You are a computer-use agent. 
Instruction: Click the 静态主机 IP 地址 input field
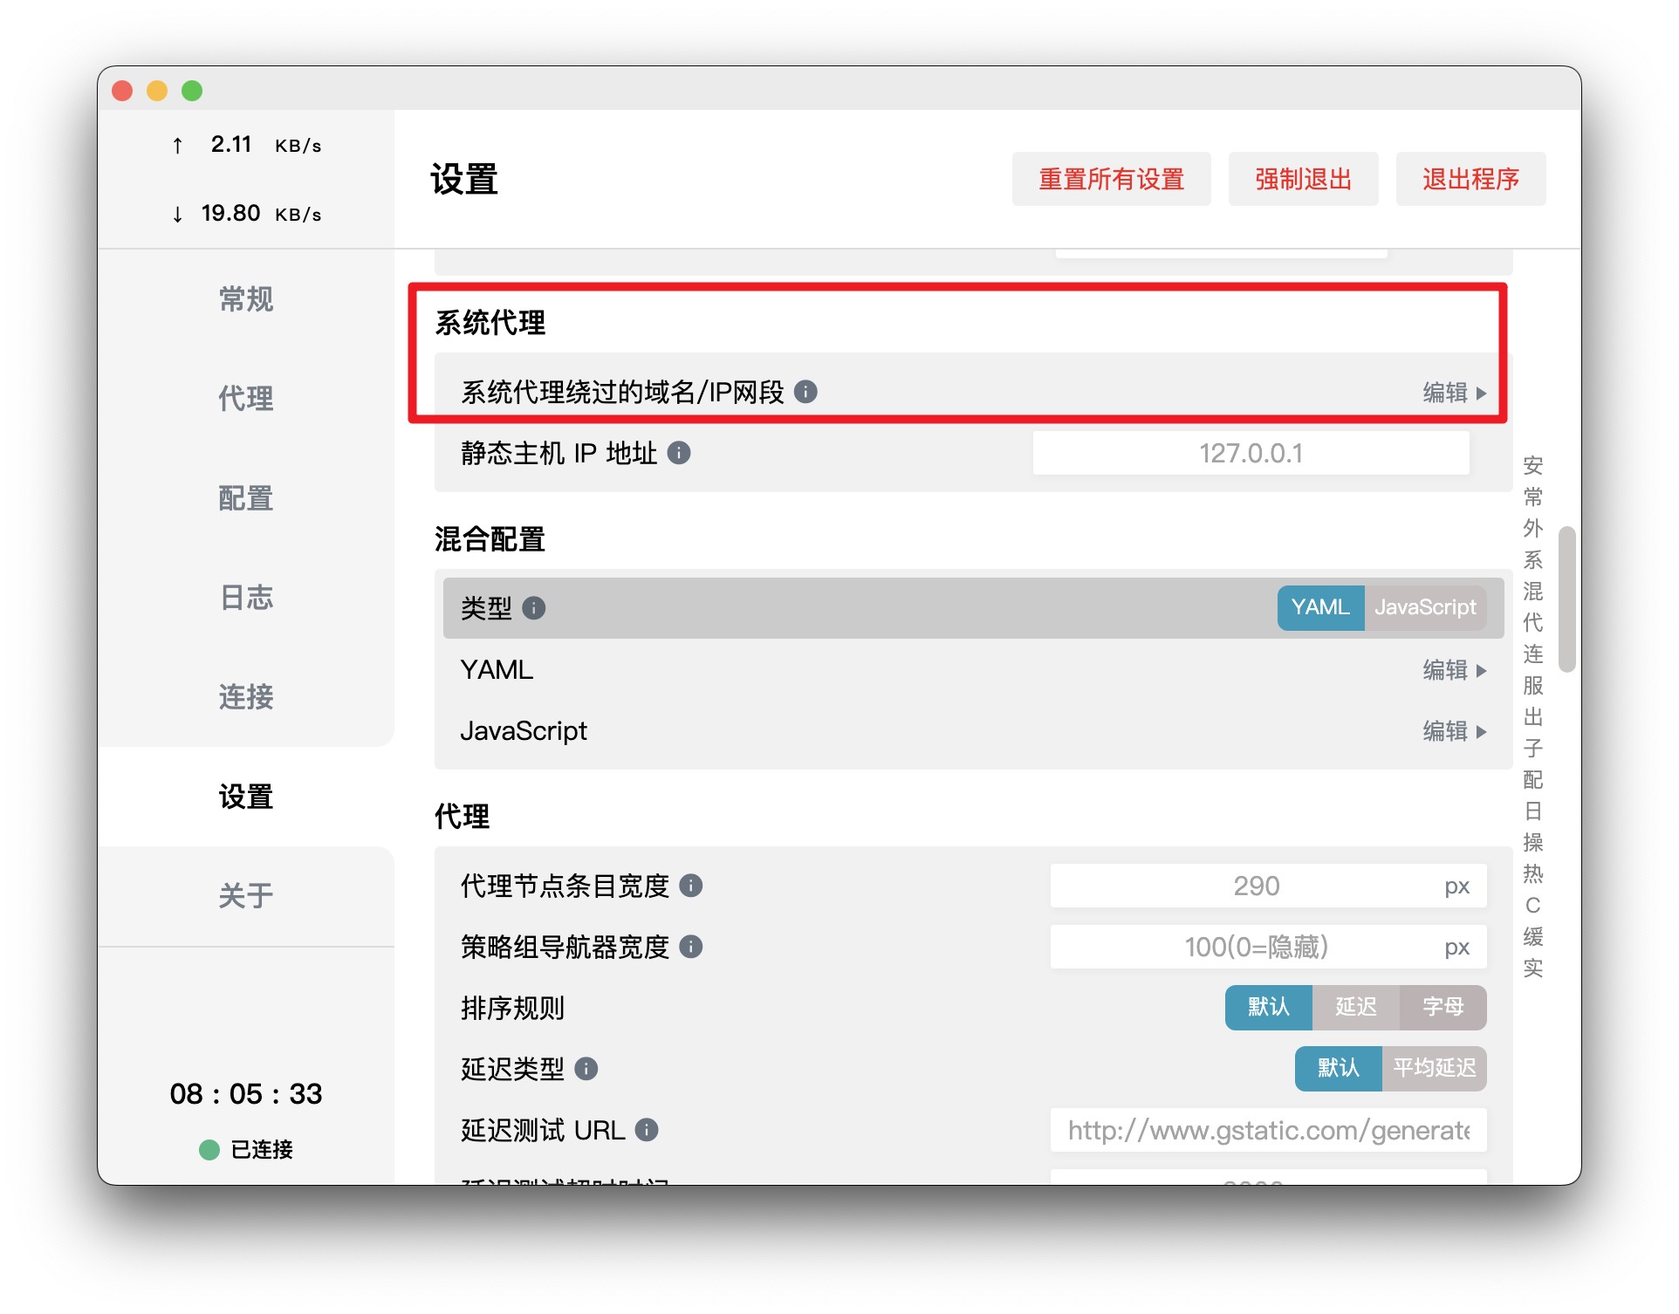click(x=1250, y=454)
